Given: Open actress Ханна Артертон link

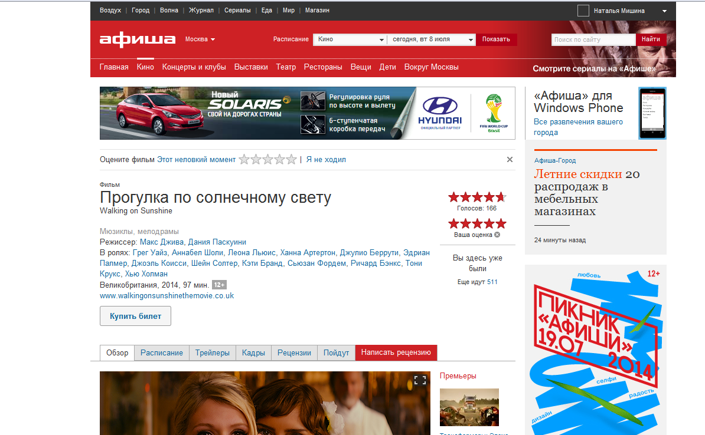Looking at the screenshot, I should (x=308, y=253).
